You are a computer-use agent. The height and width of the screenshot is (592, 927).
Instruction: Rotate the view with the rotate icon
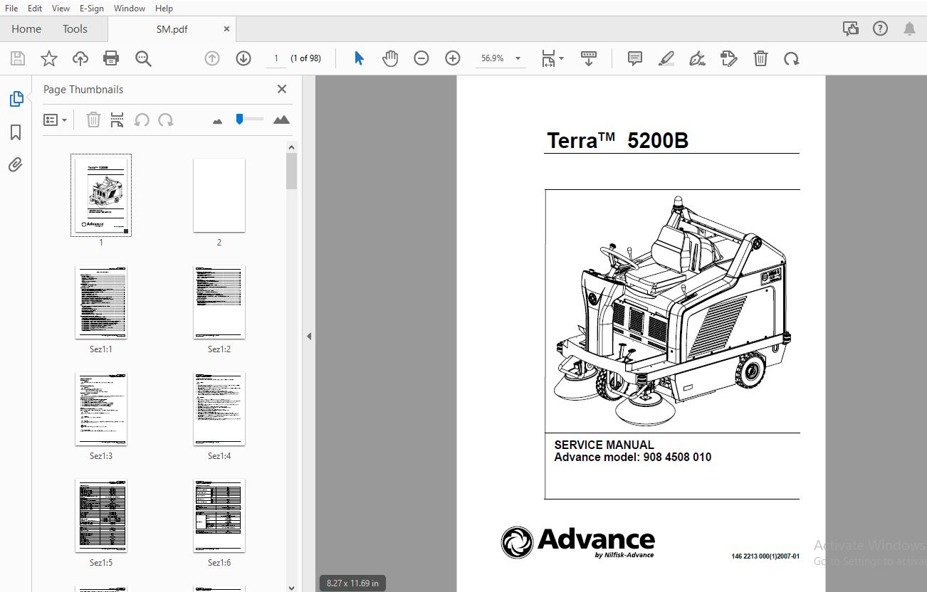click(792, 58)
